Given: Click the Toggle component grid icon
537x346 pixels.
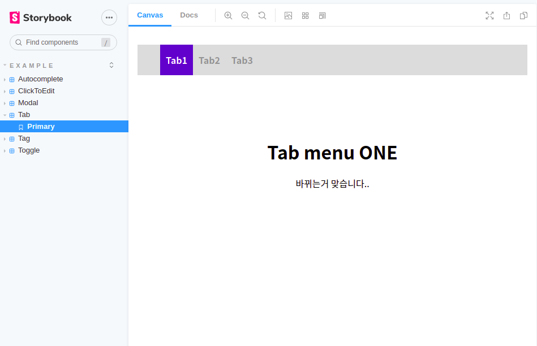Looking at the screenshot, I should tap(12, 150).
